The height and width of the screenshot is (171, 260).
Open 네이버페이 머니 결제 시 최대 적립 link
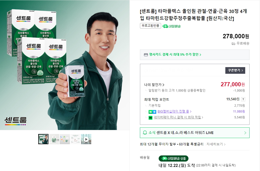[x=178, y=117]
